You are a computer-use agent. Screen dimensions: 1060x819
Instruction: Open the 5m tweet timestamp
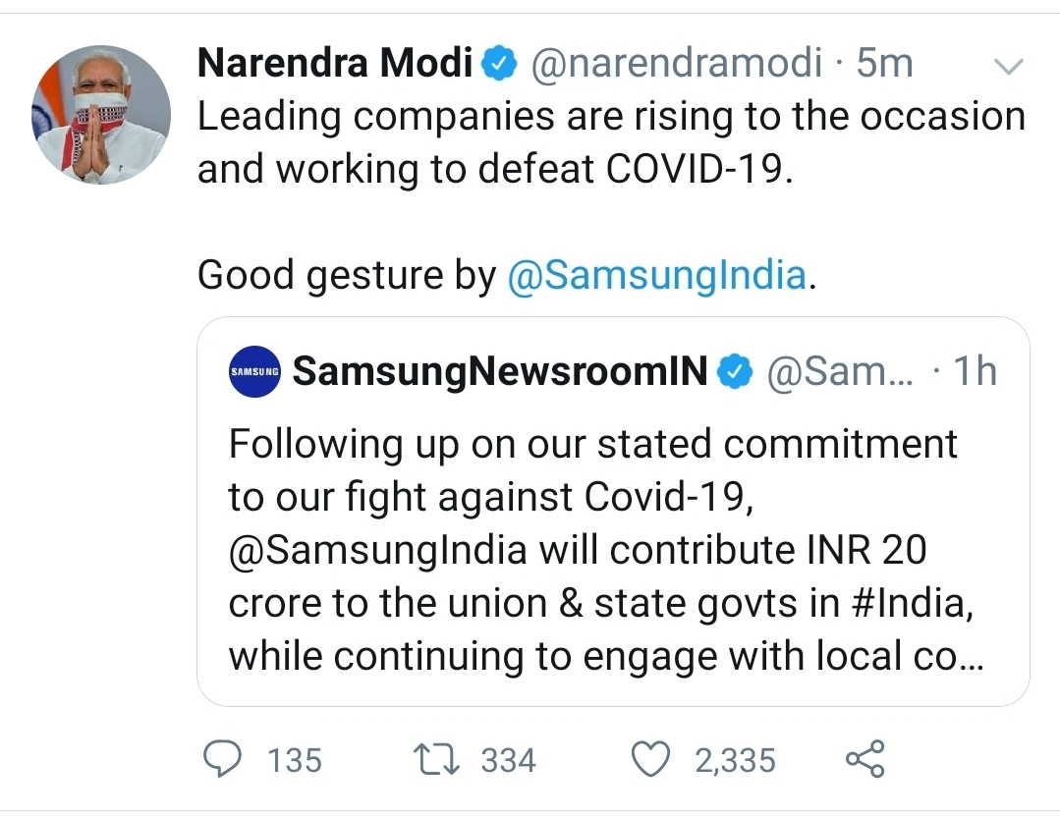[x=884, y=64]
